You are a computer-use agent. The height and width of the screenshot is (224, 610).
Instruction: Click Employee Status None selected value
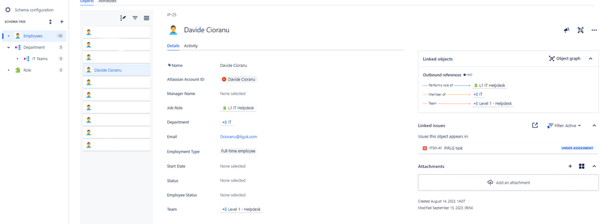[x=233, y=195]
